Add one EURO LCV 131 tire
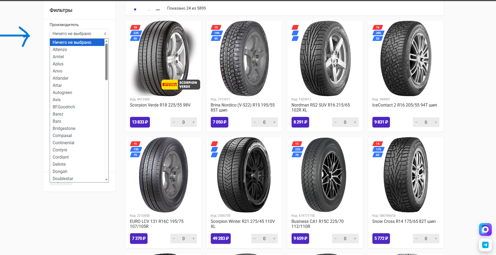The width and height of the screenshot is (496, 255). 193,239
